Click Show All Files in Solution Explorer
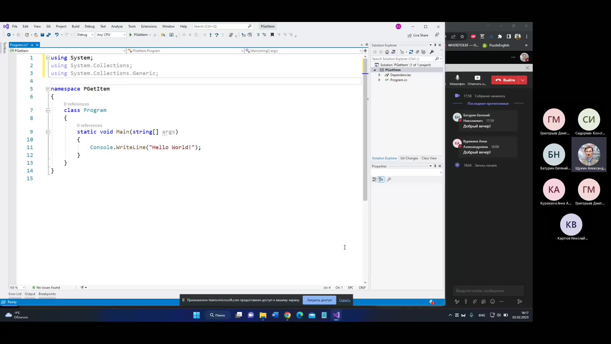611x344 pixels. (x=423, y=52)
